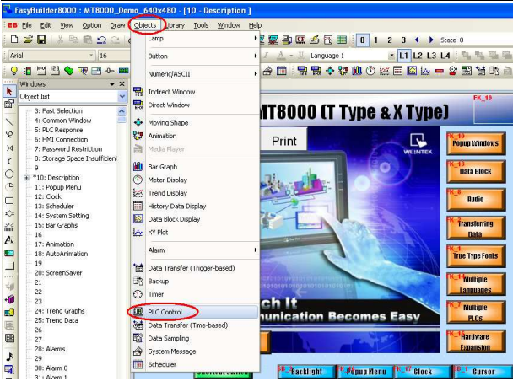Click the green set-bit button icon
The height and width of the screenshot is (381, 513).
(x=68, y=70)
